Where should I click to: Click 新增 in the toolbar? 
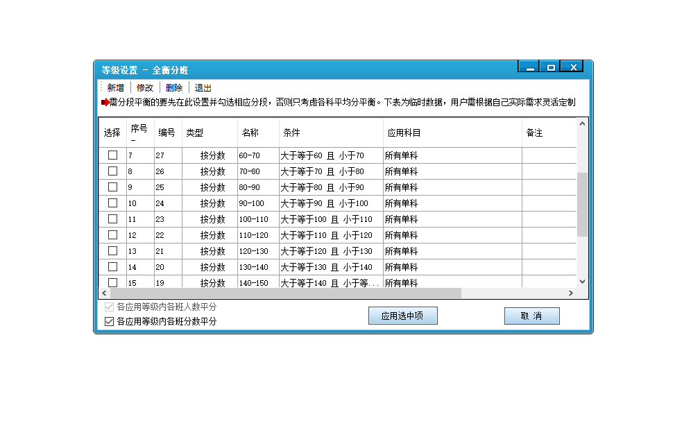tap(116, 88)
